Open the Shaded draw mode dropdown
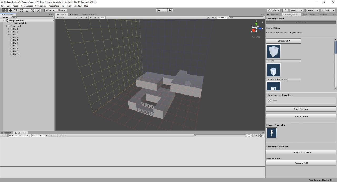 [67, 18]
